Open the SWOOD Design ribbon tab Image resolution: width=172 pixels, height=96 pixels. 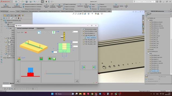pos(4,11)
